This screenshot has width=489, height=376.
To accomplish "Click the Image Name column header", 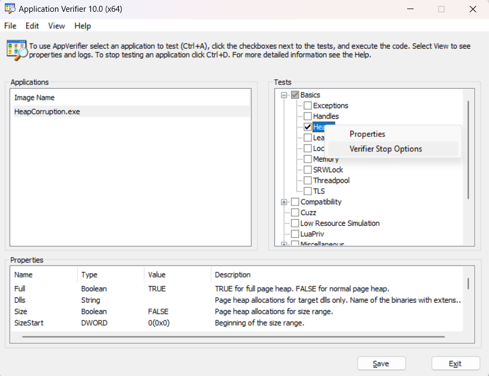I will (129, 97).
